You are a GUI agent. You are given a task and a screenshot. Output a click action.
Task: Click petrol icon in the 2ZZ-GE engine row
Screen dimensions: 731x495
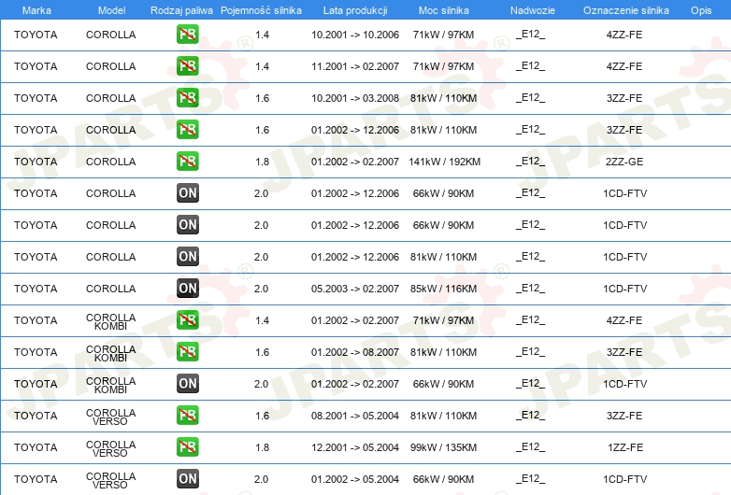click(x=187, y=162)
